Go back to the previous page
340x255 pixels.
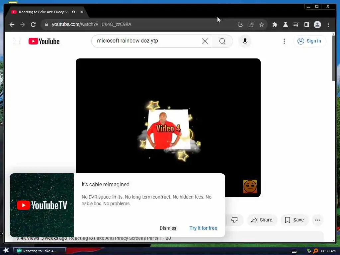(12, 25)
